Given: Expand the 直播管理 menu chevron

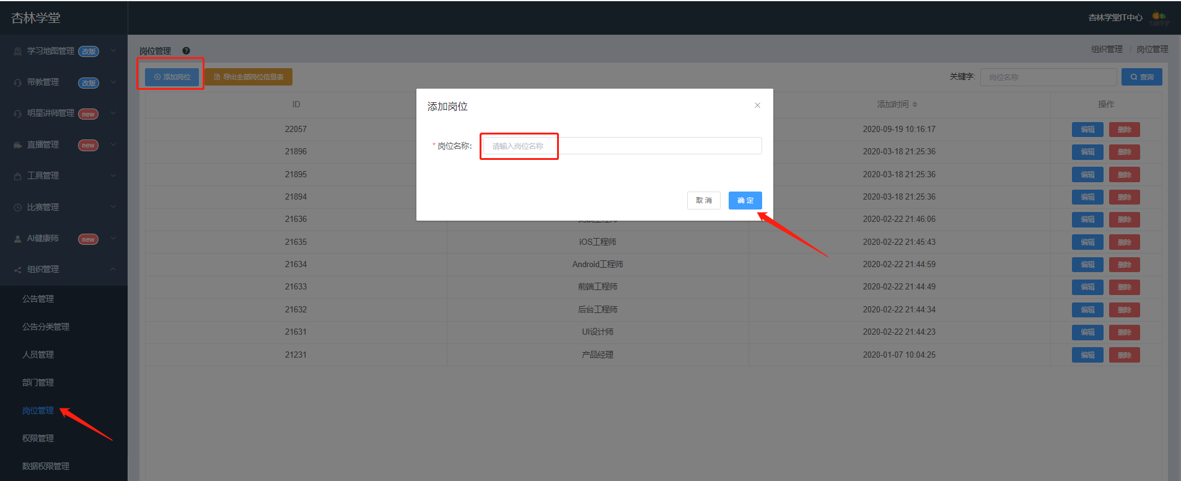Looking at the screenshot, I should 113,144.
